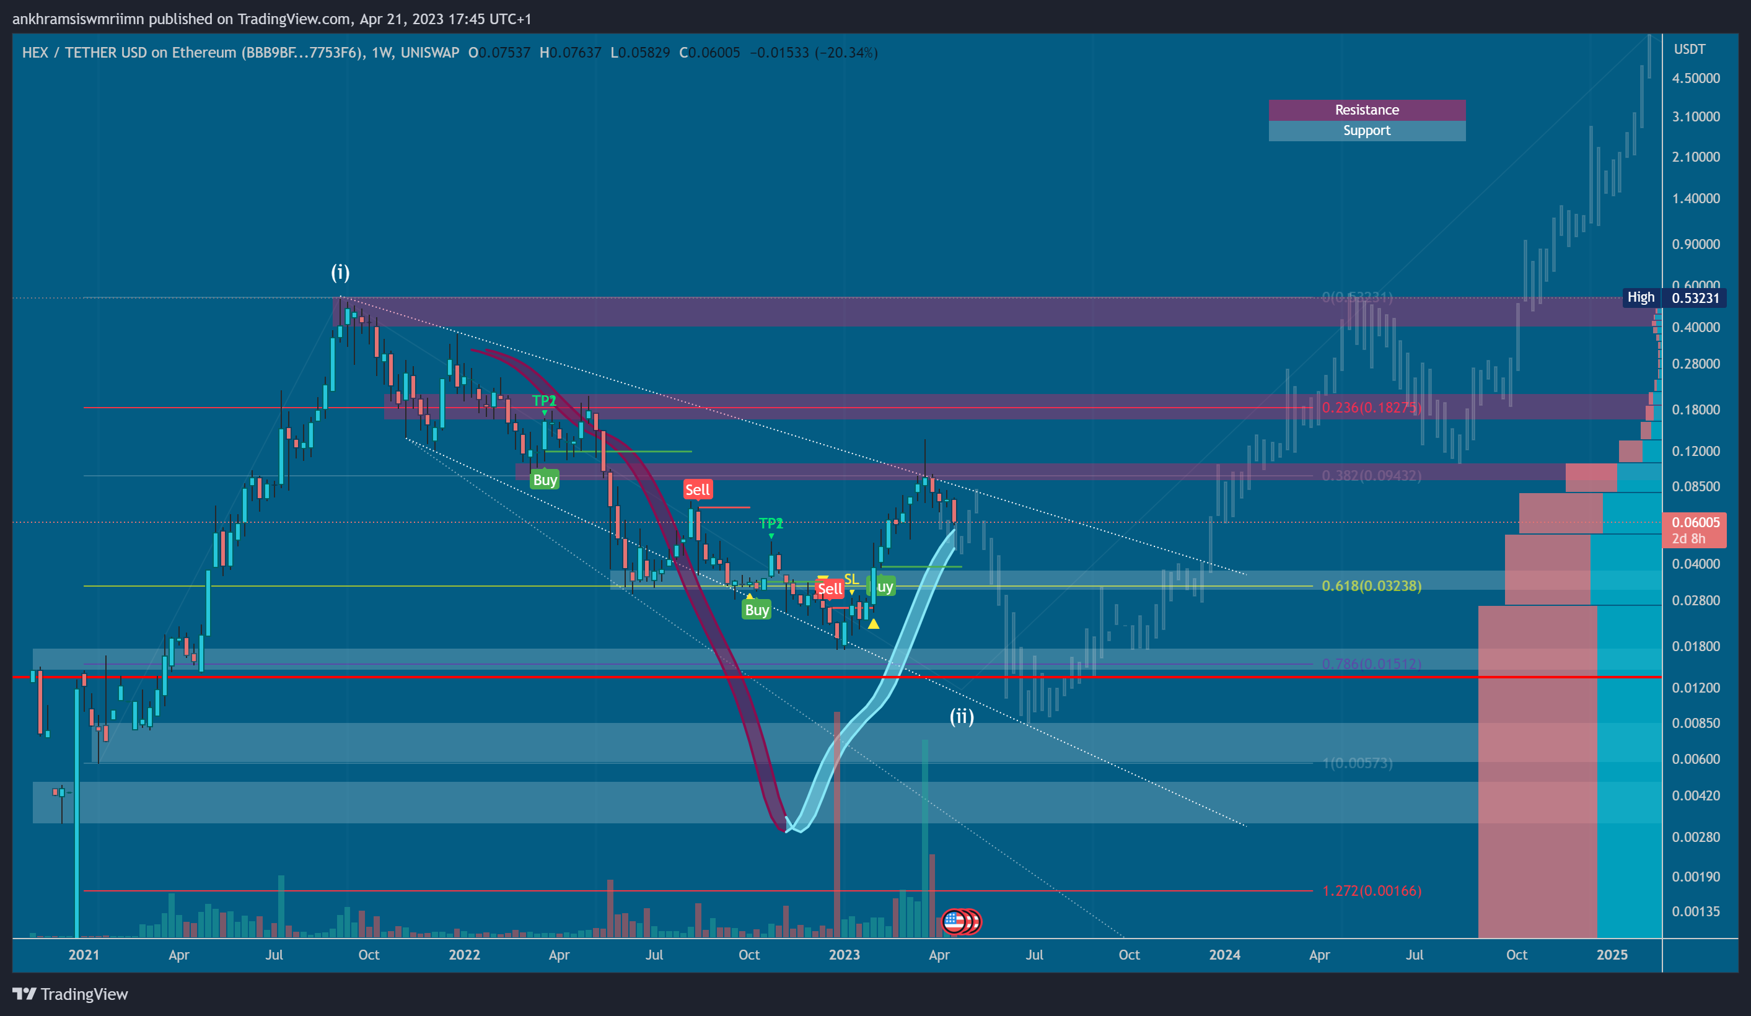Click the HEX / TETHER USD symbol title
This screenshot has width=1751, height=1016.
tap(193, 53)
